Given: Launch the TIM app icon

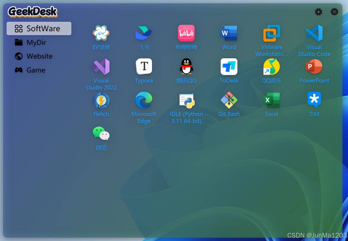Looking at the screenshot, I should [x=314, y=100].
